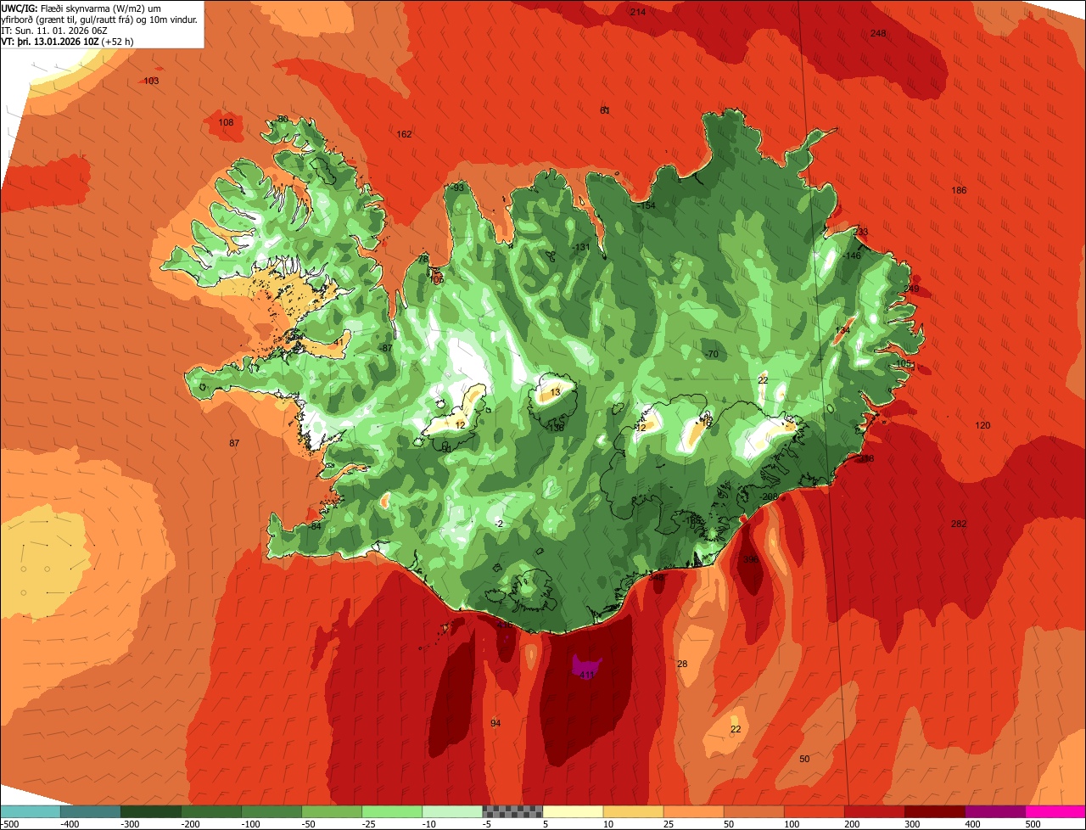Click the map value '214'
Screen dimensions: 1086x830
pos(638,12)
